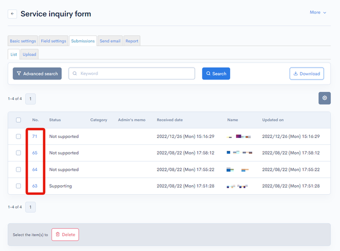Click the Supporting status of row 63
Viewport: 340px width, 251px height.
coord(60,186)
